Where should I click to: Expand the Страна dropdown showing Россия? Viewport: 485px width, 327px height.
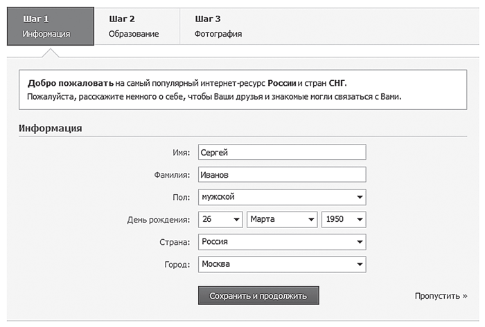point(282,242)
